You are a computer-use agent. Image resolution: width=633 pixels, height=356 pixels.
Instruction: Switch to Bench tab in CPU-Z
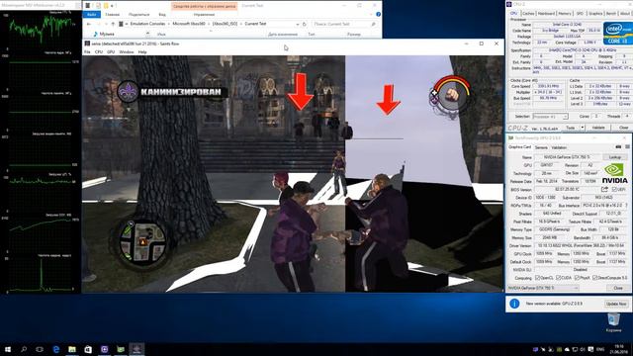pyautogui.click(x=611, y=13)
